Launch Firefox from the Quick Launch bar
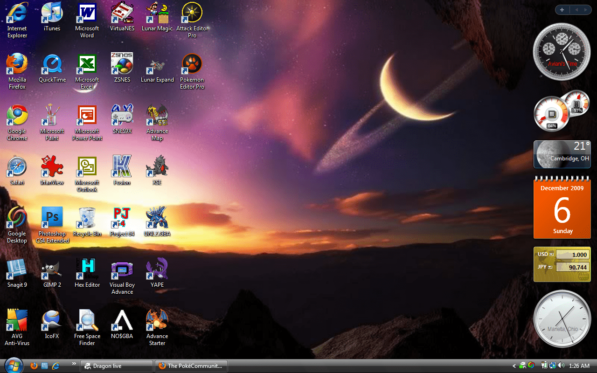Screen dimensions: 597x373 34,366
